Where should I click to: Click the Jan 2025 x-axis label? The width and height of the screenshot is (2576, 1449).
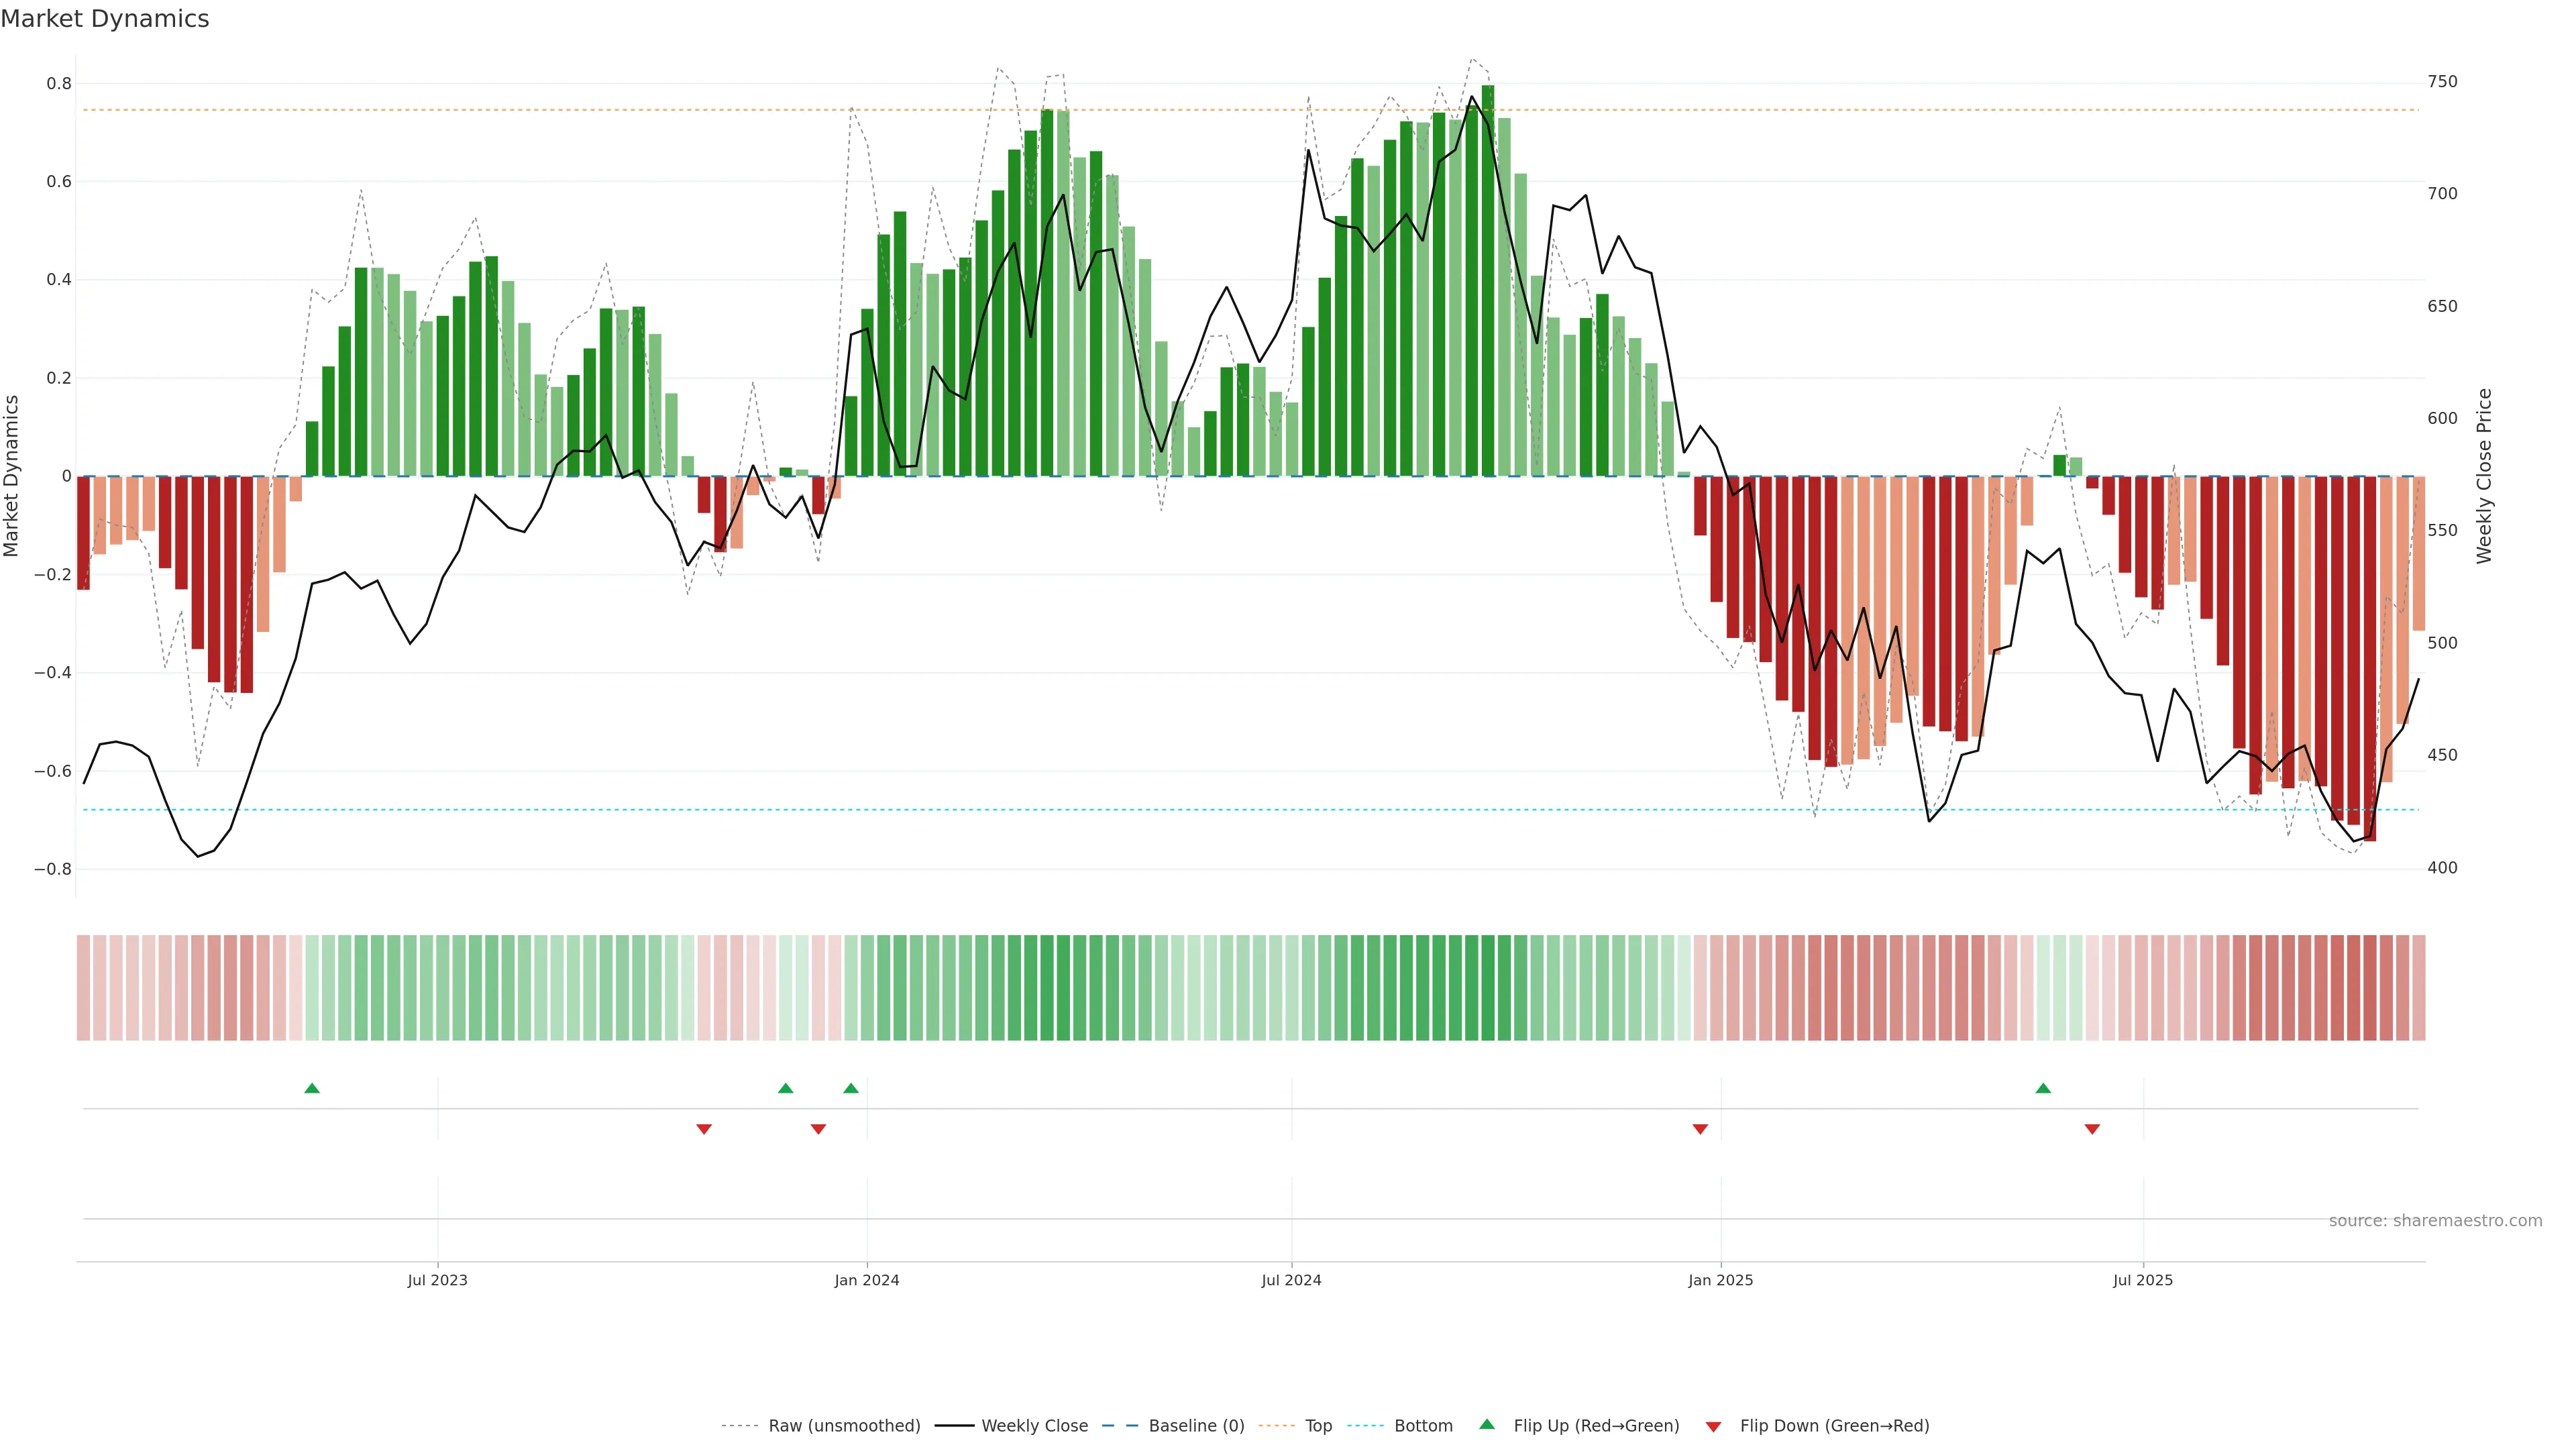[x=1720, y=1280]
